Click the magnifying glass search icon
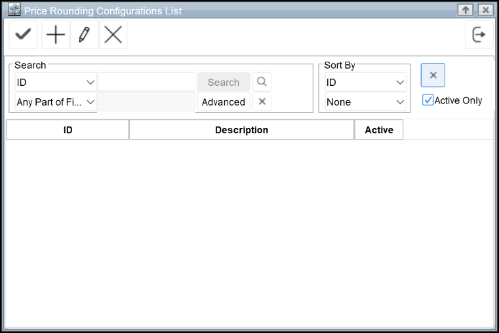499x333 pixels. coord(262,82)
